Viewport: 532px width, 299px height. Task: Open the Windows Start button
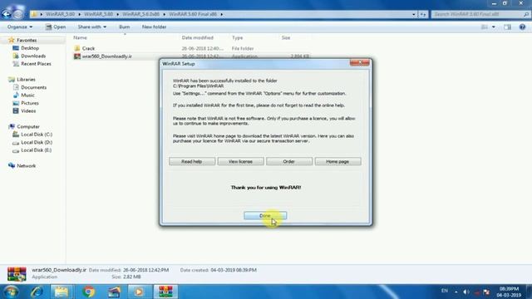point(11,292)
